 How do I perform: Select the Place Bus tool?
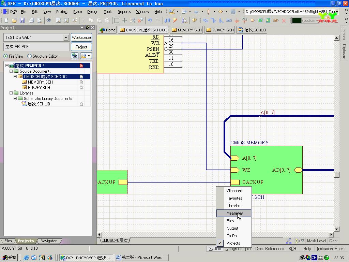(x=213, y=20)
